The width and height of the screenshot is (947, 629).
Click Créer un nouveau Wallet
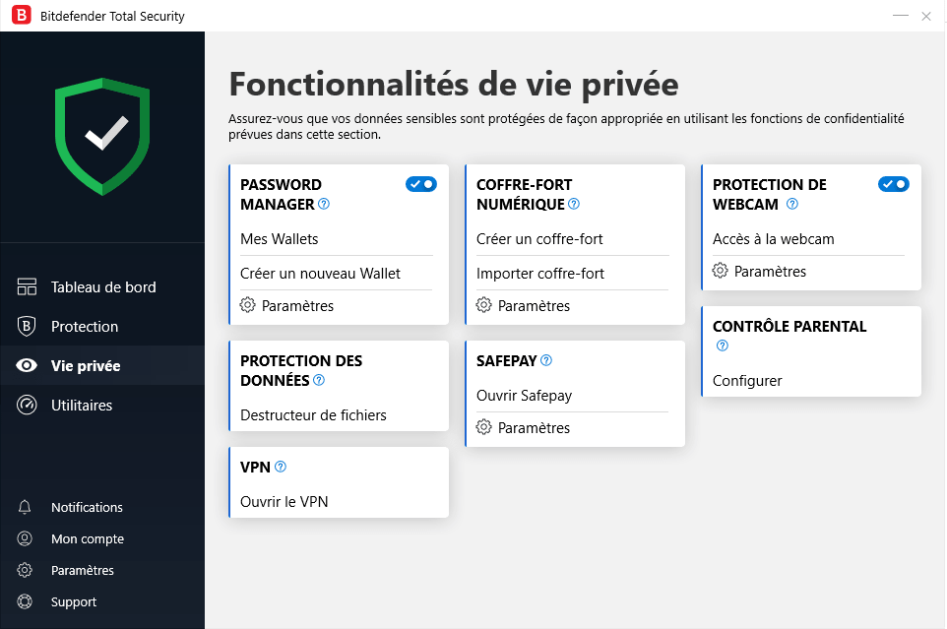tap(320, 274)
